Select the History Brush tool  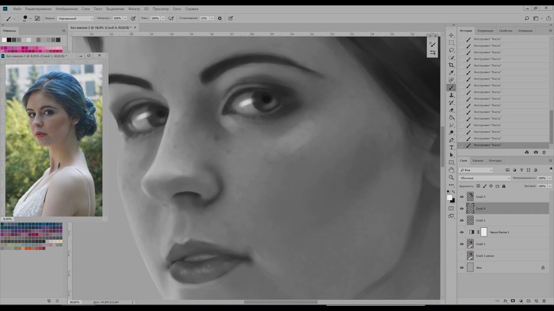coord(451,102)
